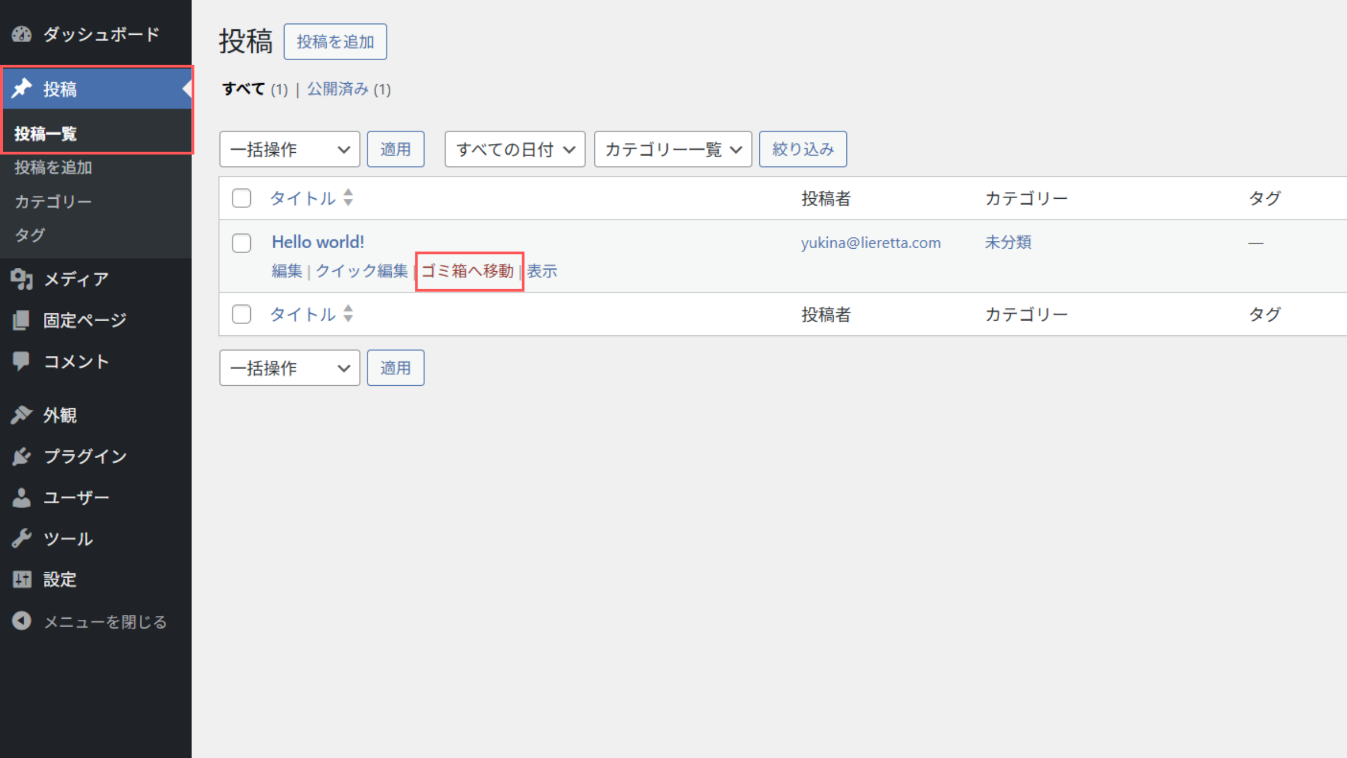Image resolution: width=1347 pixels, height=758 pixels.
Task: Open the top bulk actions (一括操作) dropdown
Action: point(290,149)
